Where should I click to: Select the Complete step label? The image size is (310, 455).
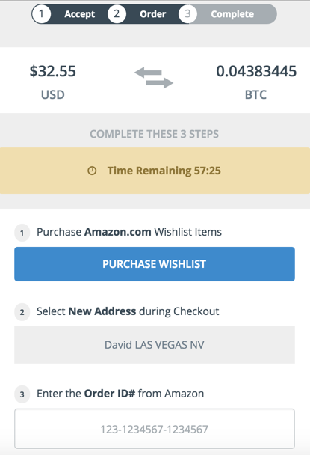coord(232,14)
